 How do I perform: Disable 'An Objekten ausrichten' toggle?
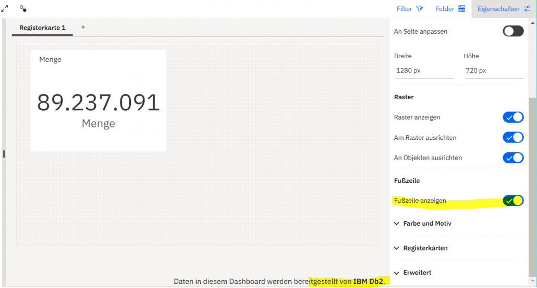tap(513, 158)
